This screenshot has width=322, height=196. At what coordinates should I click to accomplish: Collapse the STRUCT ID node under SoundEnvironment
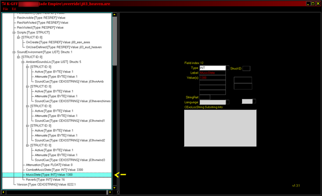coord(19,57)
